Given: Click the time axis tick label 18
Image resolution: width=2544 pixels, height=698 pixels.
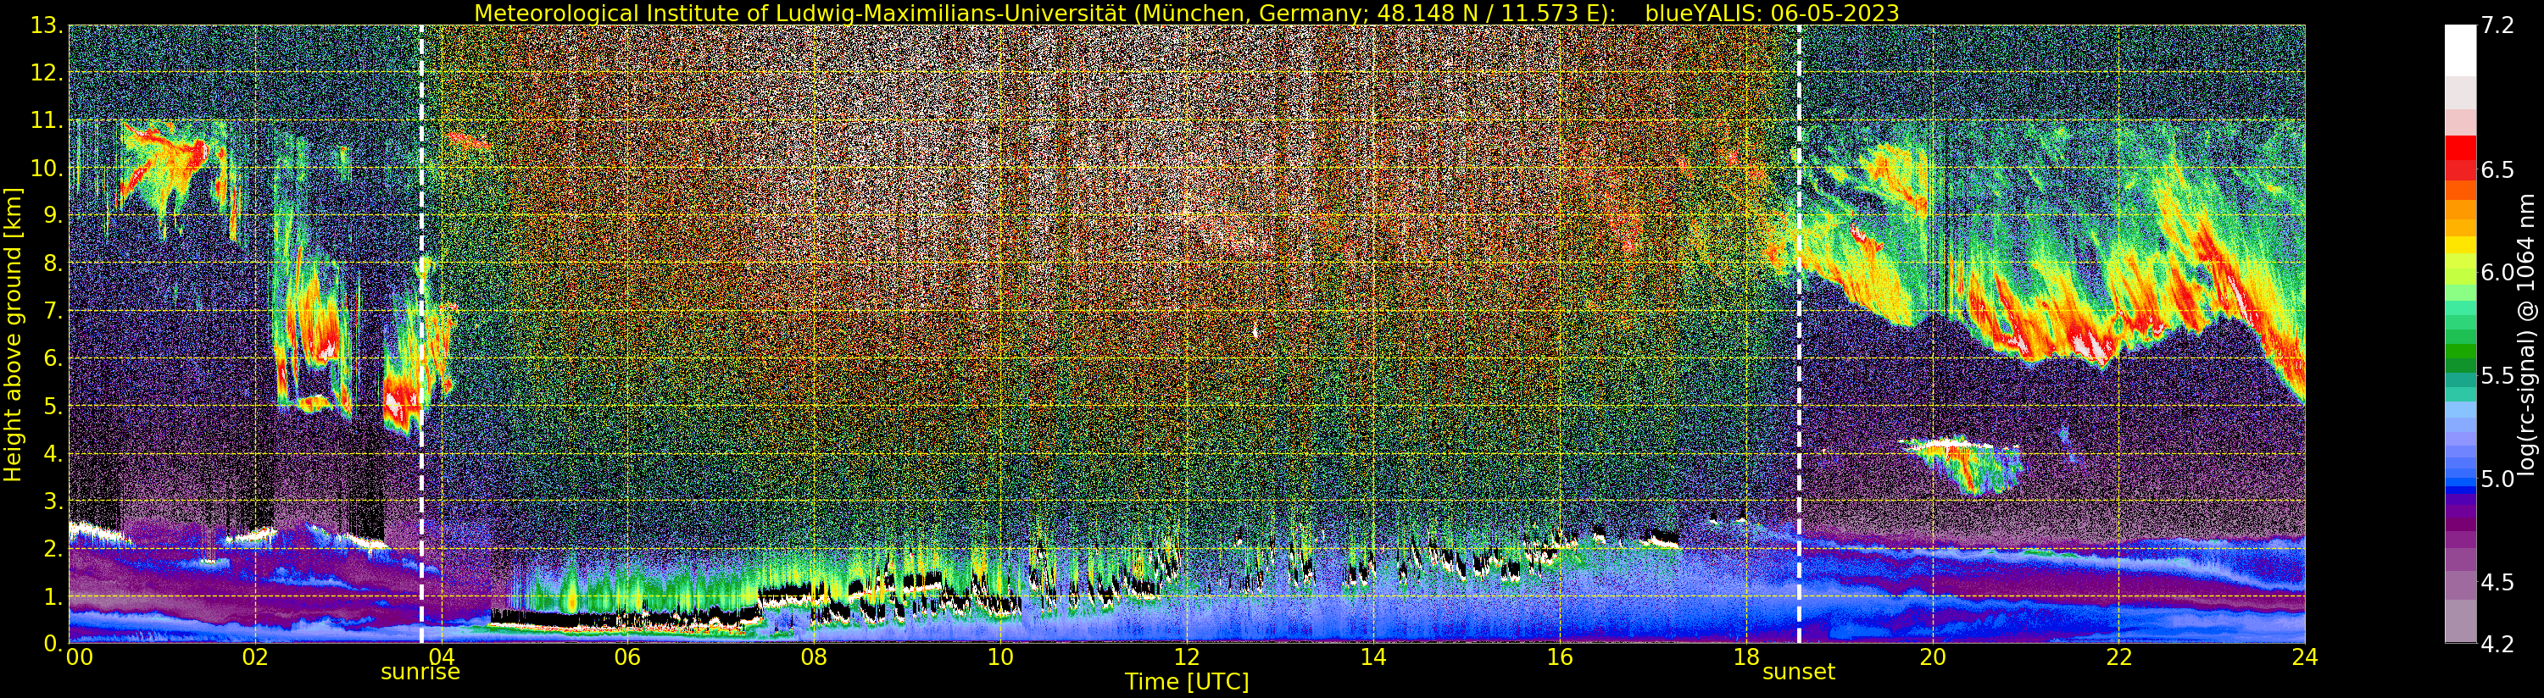Looking at the screenshot, I should [x=1746, y=656].
